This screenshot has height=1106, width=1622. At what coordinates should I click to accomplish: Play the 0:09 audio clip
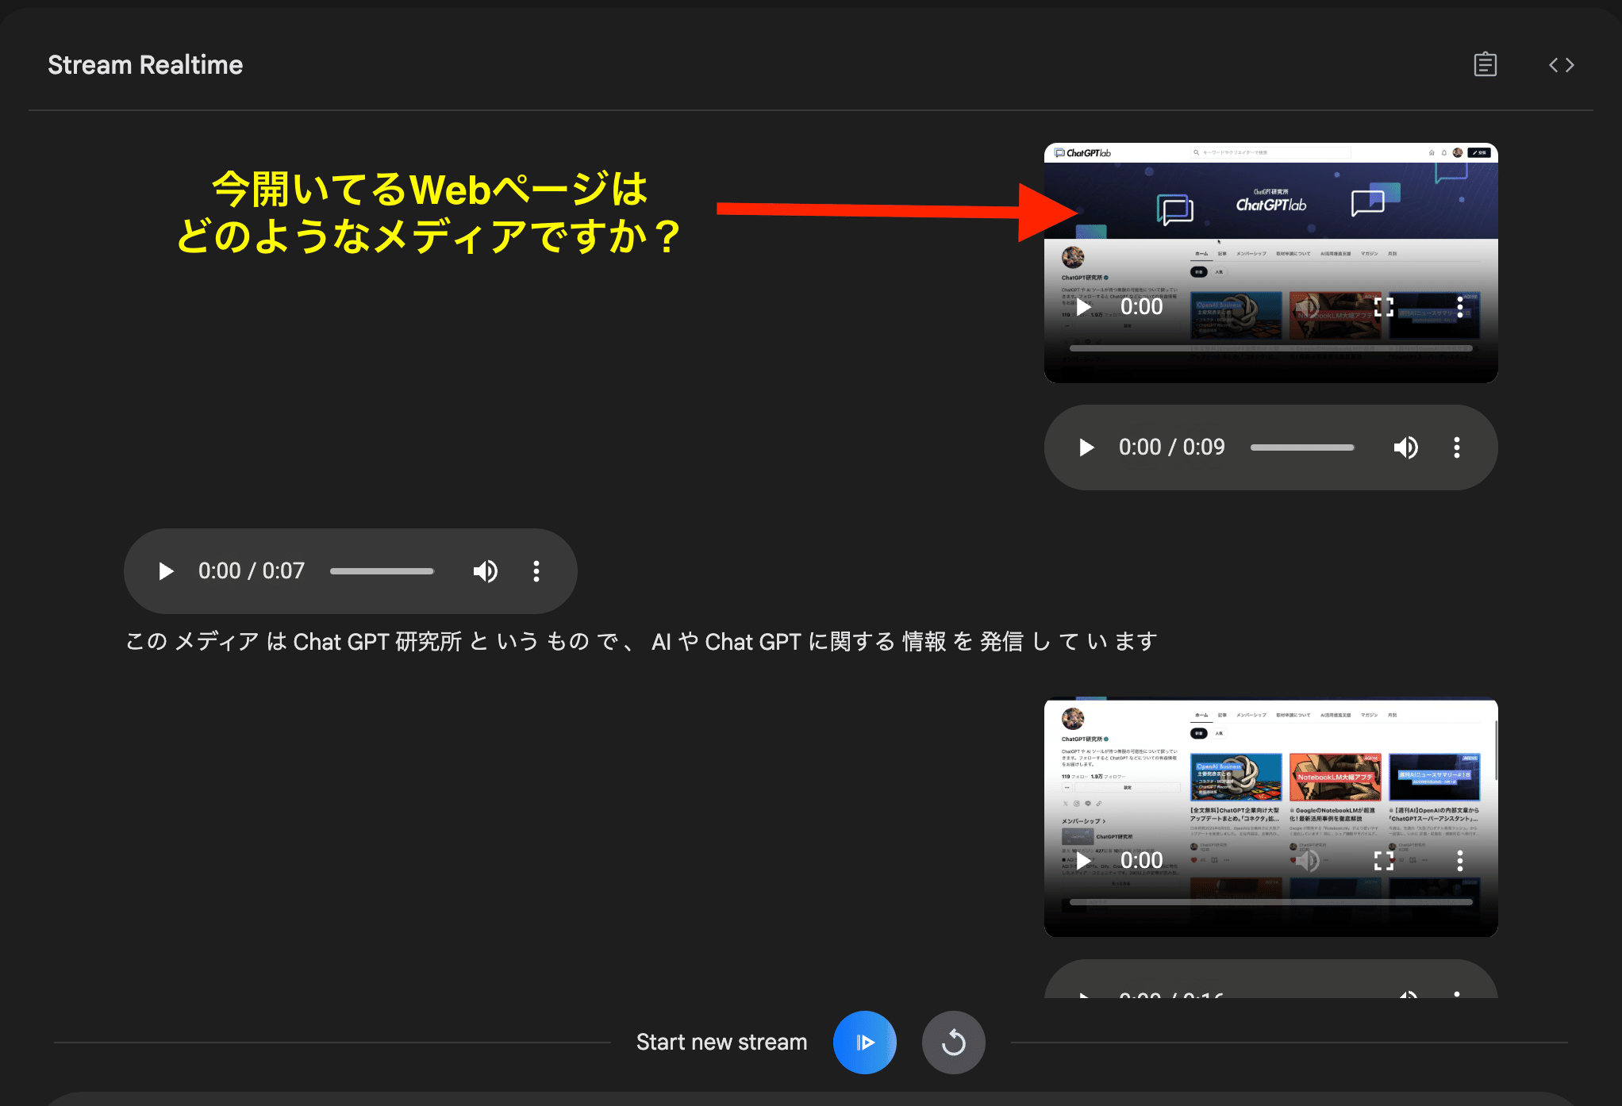1086,447
